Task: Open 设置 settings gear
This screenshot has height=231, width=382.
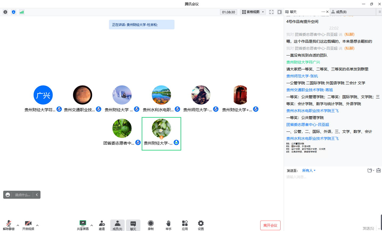Action: tap(201, 225)
